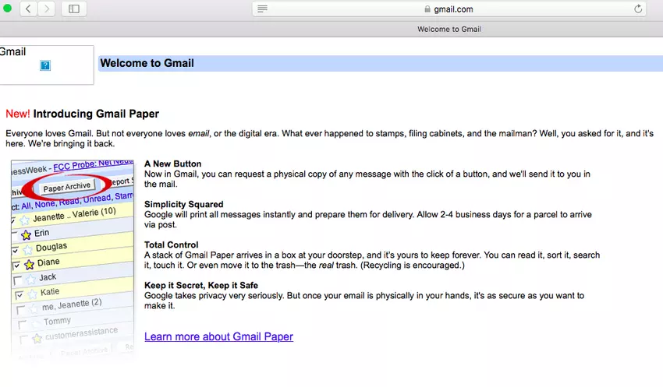Click the Introducing Gmail Paper heading
This screenshot has height=387, width=663.
pos(96,114)
